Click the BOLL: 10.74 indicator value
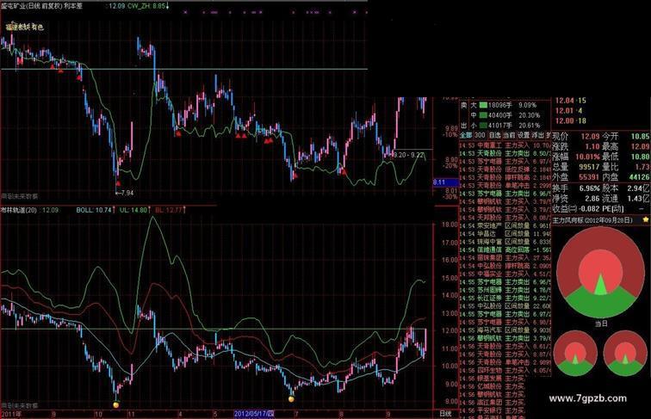The image size is (651, 419). [x=94, y=210]
